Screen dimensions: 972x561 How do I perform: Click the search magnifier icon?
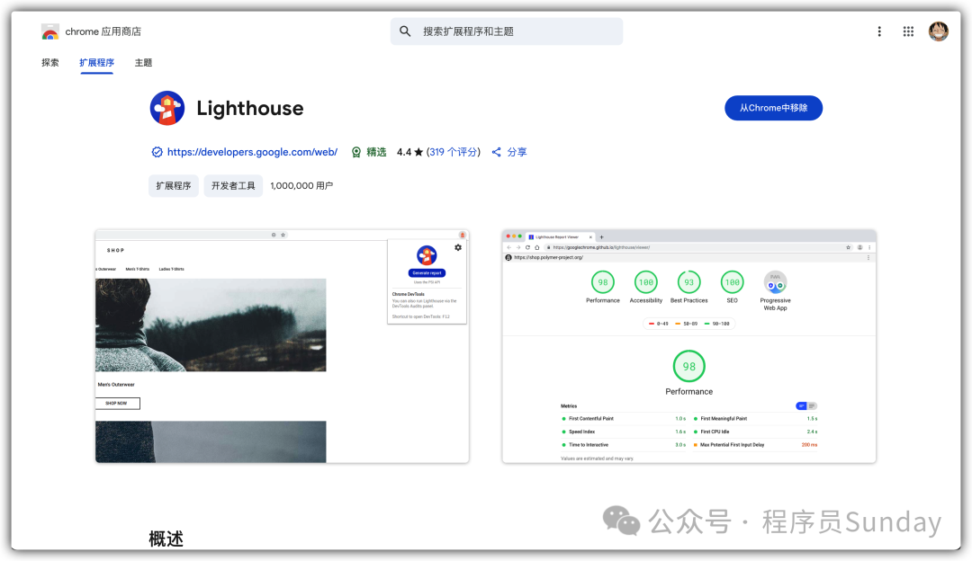(405, 31)
